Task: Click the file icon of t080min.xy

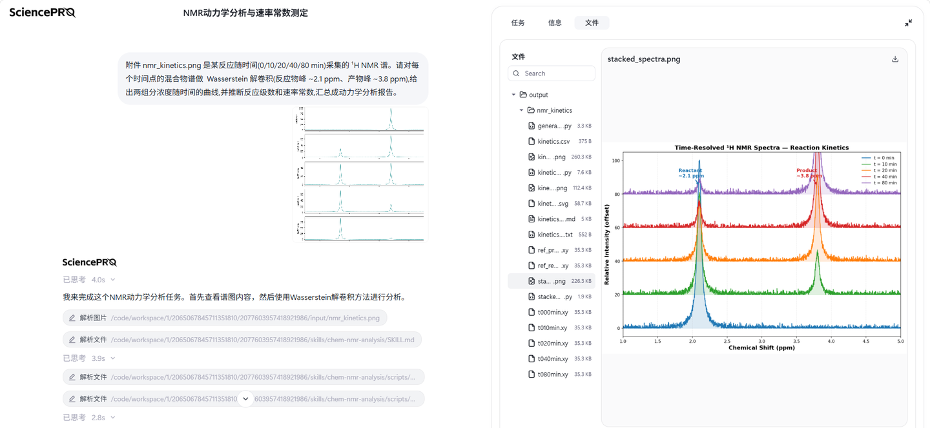Action: (532, 374)
